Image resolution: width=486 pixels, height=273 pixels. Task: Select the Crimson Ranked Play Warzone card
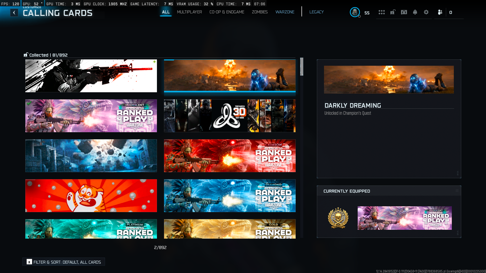[230, 156]
